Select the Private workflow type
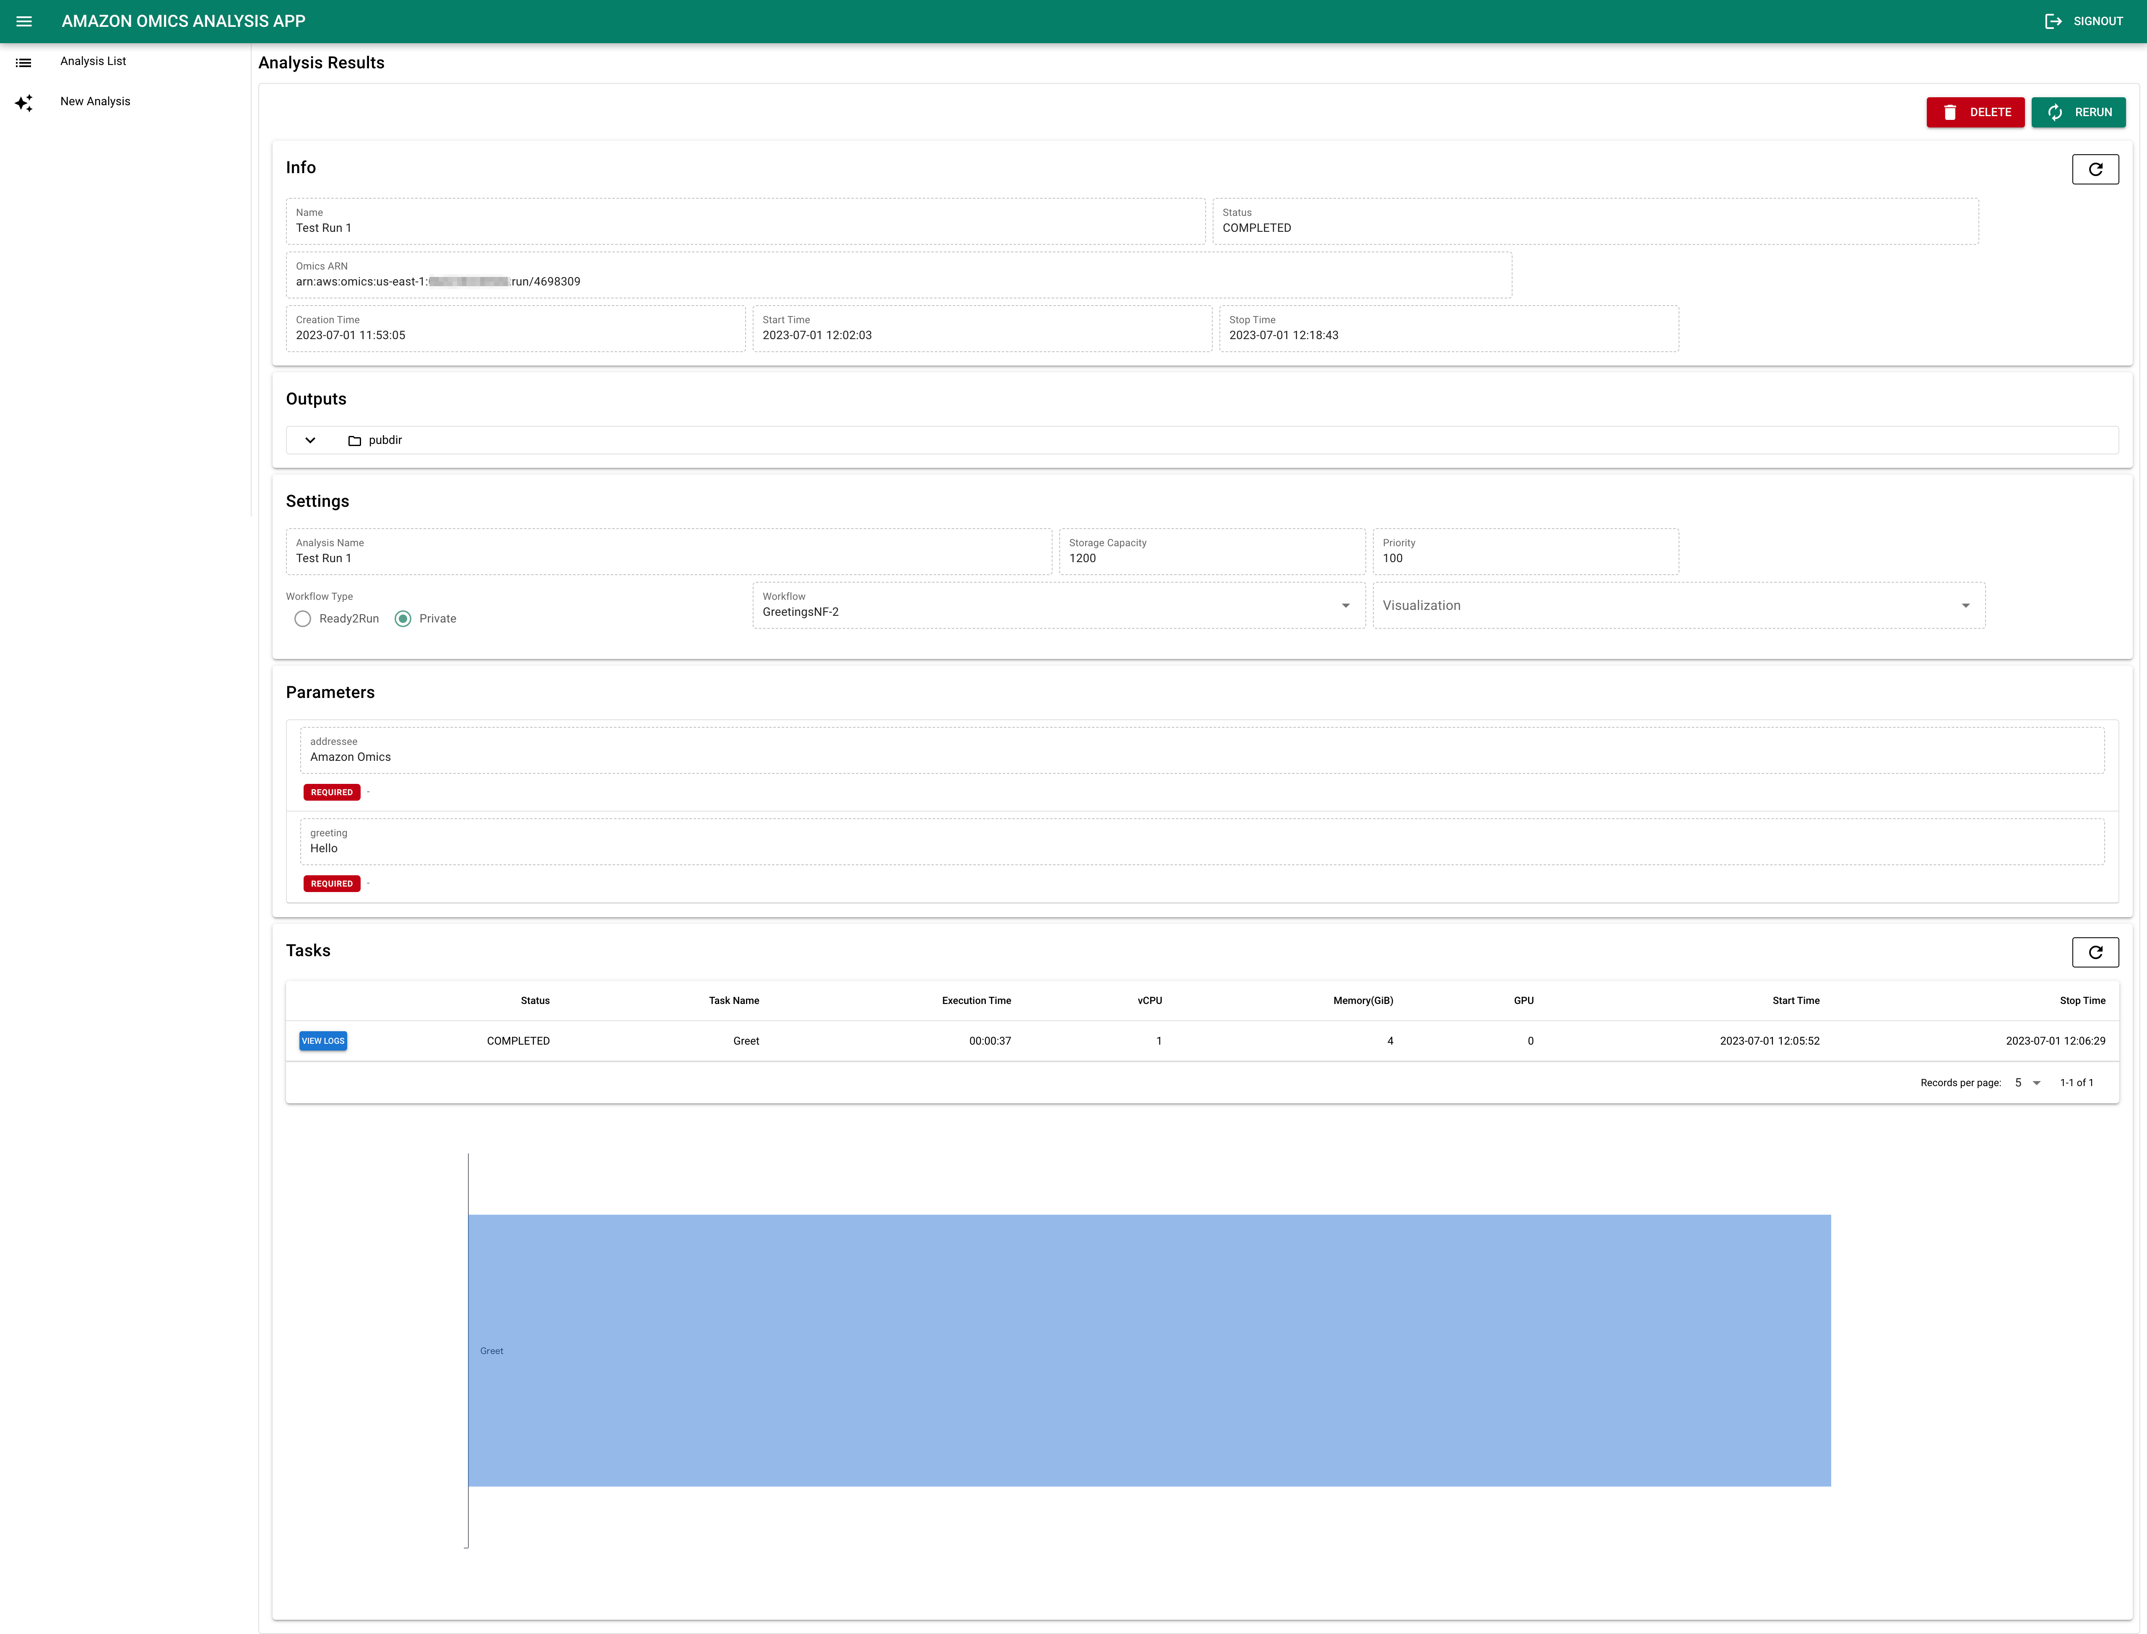 [x=403, y=619]
